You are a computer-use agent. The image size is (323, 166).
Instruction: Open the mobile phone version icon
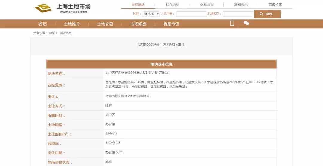(x=232, y=24)
